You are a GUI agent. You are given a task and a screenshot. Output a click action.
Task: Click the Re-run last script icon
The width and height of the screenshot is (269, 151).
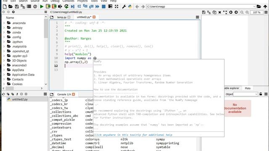click(x=66, y=7)
